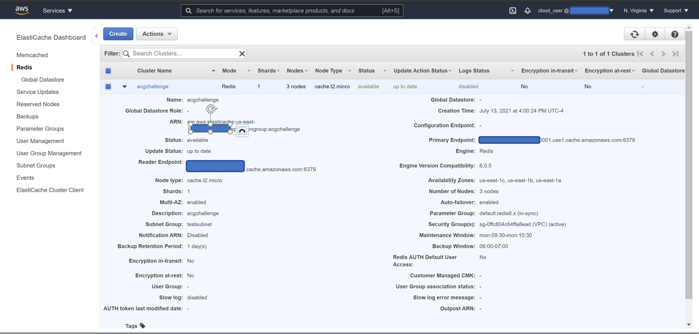699x334 pixels.
Task: Open the Shards column filter arrow
Action: [278, 71]
